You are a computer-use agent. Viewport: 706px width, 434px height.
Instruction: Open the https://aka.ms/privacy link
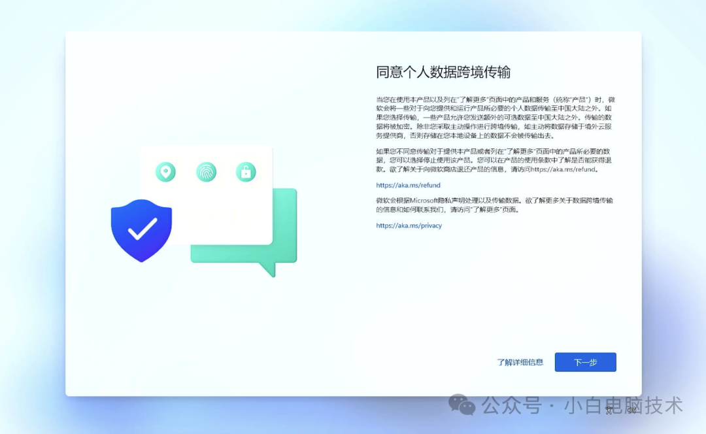(409, 225)
